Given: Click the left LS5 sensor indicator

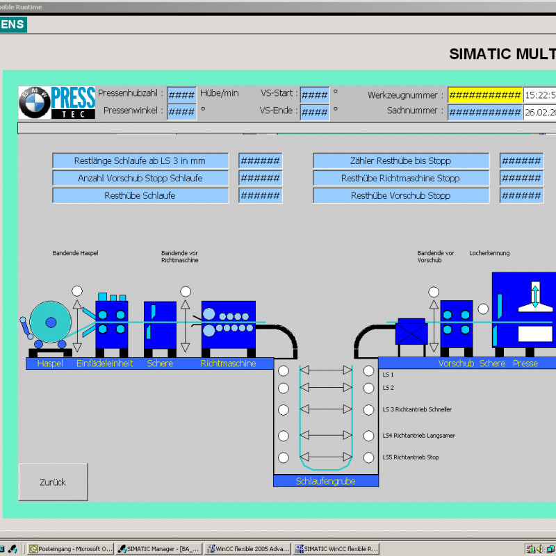Looking at the screenshot, I should [x=284, y=458].
